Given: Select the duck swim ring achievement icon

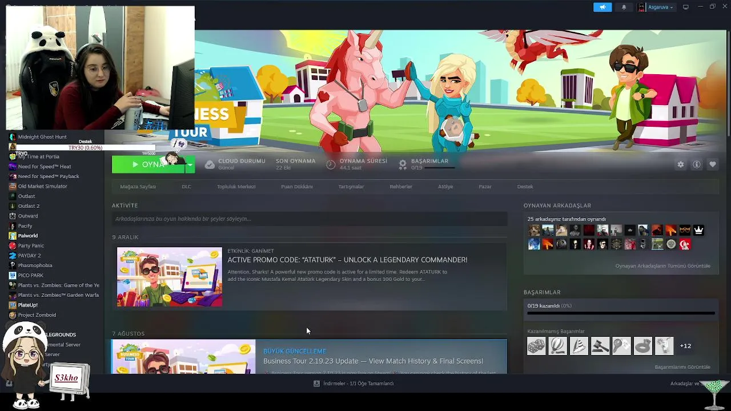Looking at the screenshot, I should [642, 346].
